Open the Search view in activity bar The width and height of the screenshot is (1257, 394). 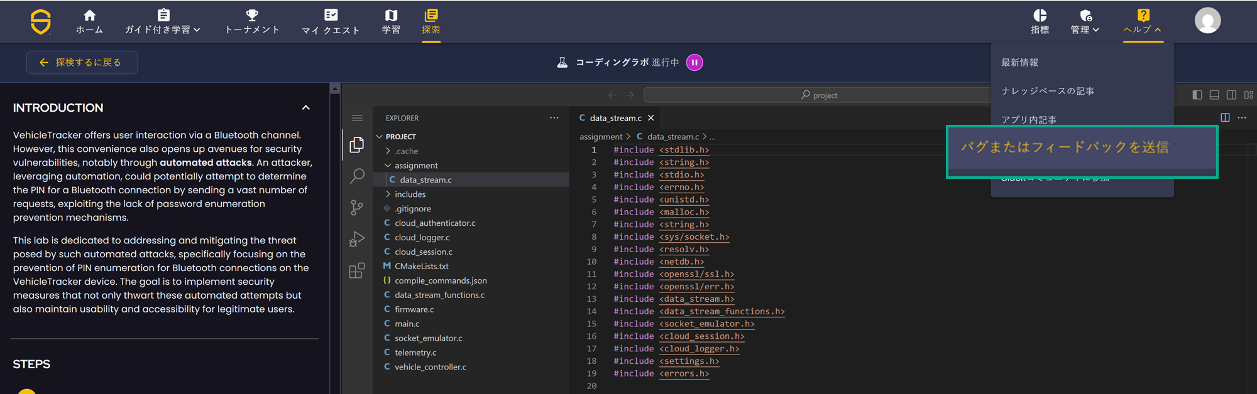click(x=357, y=176)
